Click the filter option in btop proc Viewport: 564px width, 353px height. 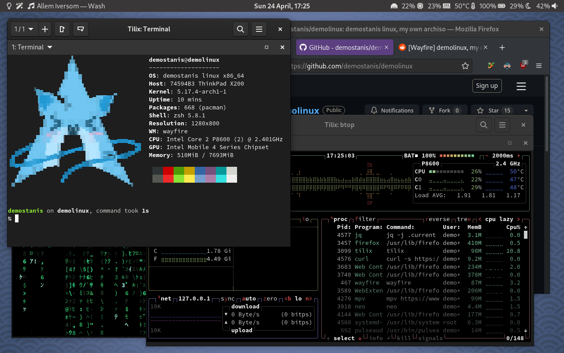365,219
